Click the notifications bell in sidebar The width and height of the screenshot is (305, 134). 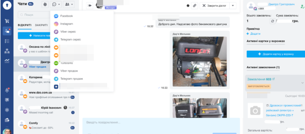tap(7, 90)
